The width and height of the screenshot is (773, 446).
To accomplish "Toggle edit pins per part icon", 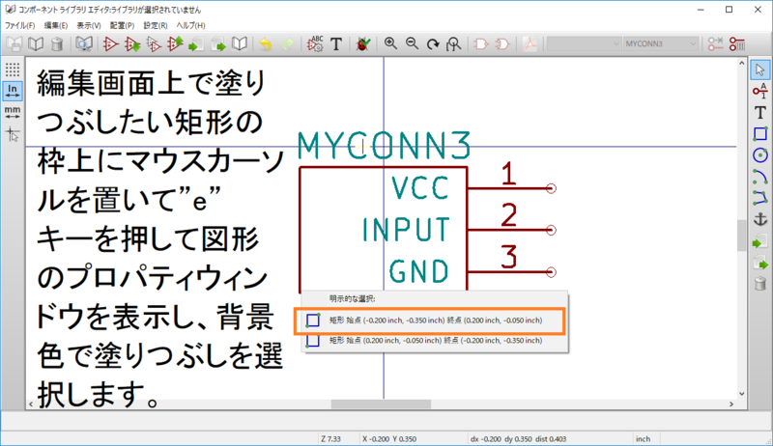I will click(x=715, y=44).
